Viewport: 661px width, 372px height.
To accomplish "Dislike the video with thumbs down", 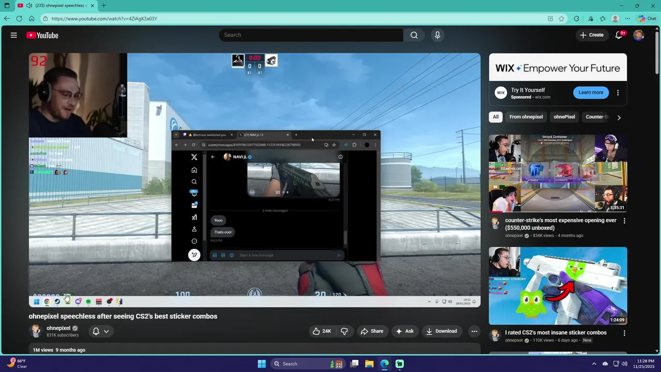I will (344, 331).
